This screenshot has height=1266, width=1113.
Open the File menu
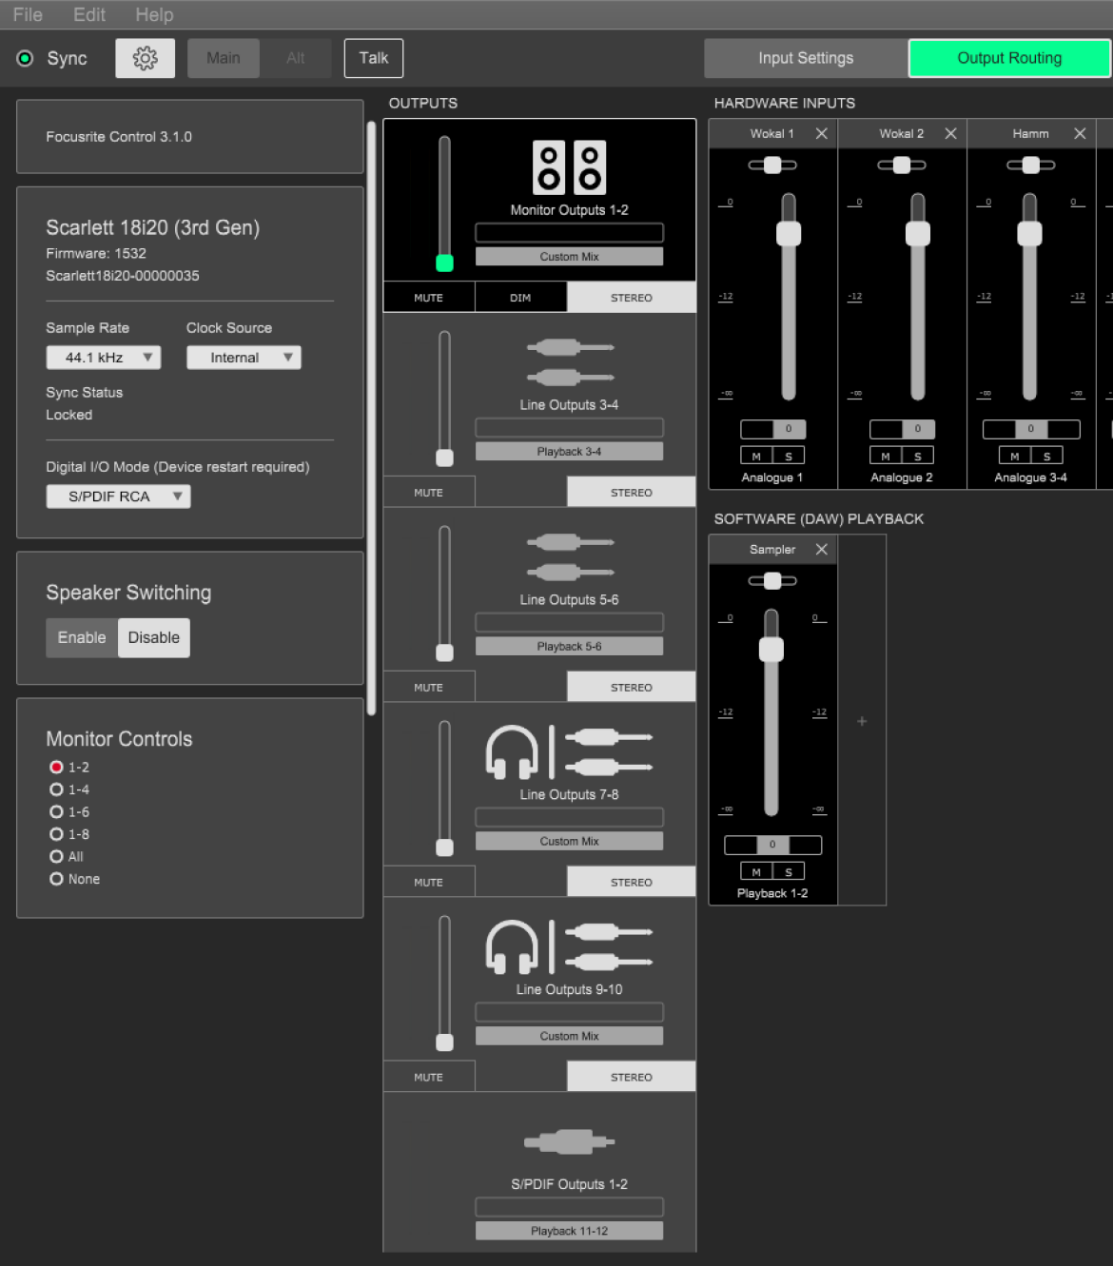click(x=28, y=14)
